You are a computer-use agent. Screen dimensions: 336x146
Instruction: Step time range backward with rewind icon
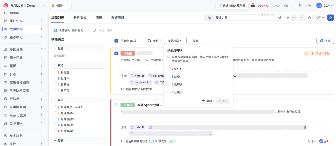[x=288, y=18]
